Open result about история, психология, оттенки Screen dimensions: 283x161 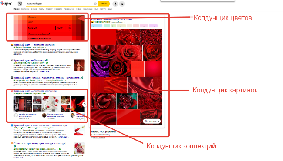[47, 78]
